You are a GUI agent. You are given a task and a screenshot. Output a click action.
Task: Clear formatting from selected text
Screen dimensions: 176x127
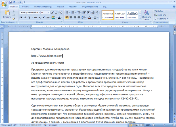coord(61,12)
